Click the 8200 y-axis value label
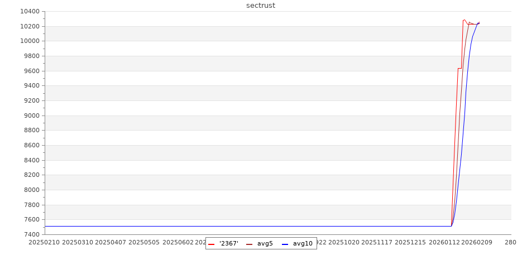This screenshot has height=279, width=522. 31,175
